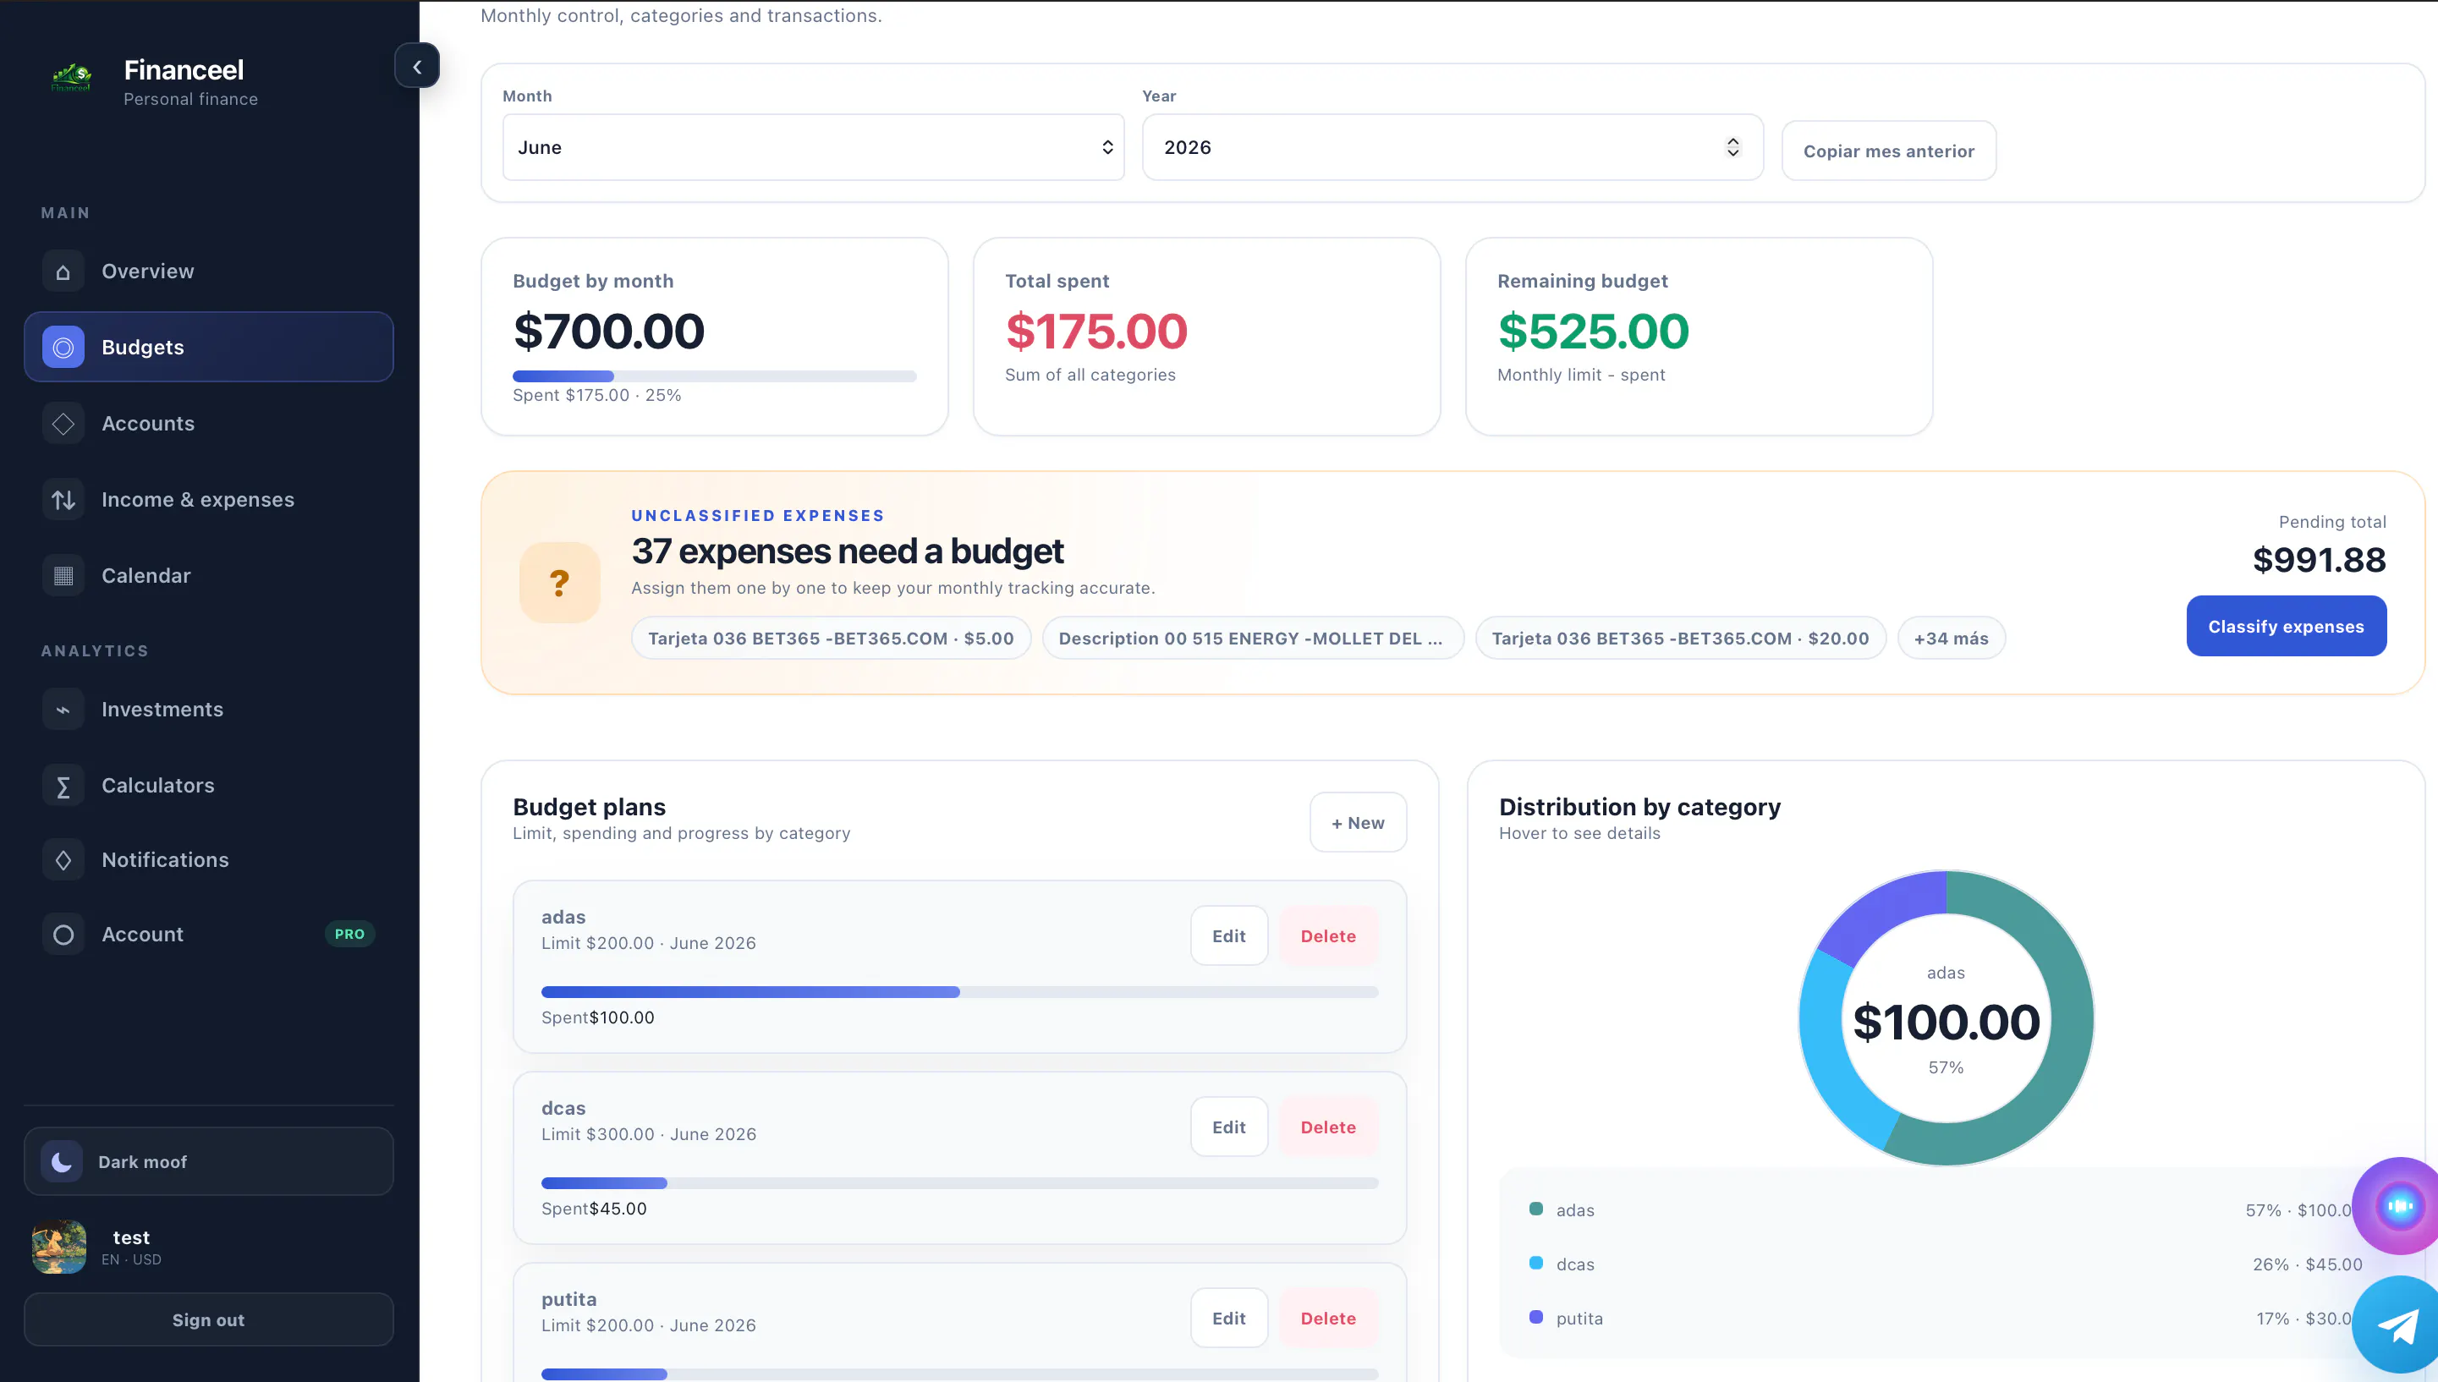Click the Year stepper arrows
Image resolution: width=2438 pixels, height=1382 pixels.
coord(1732,147)
